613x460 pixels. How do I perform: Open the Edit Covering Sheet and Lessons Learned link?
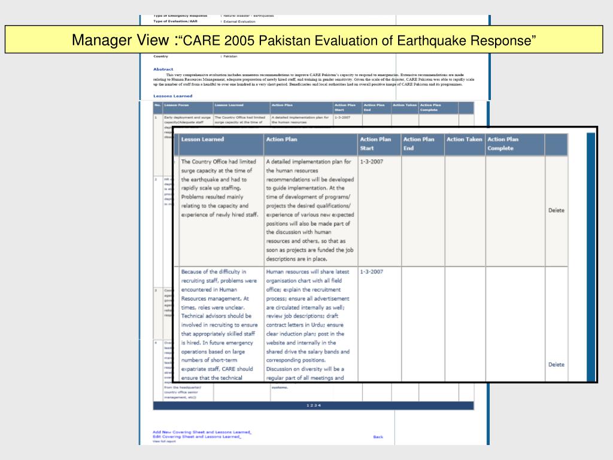pyautogui.click(x=196, y=437)
